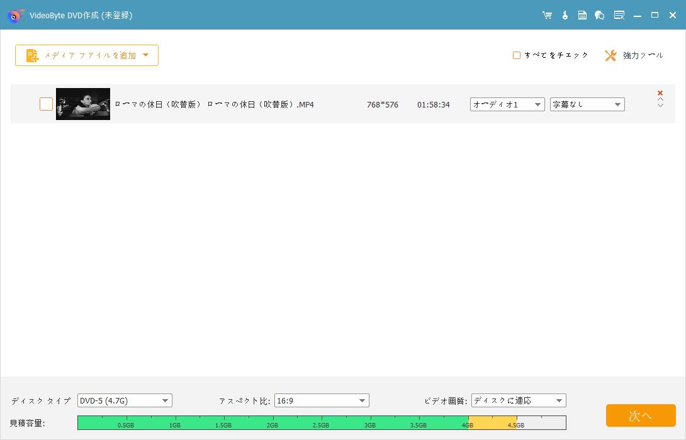The height and width of the screenshot is (440, 686).
Task: Click the 見積容量 capacity bar
Action: click(x=321, y=422)
